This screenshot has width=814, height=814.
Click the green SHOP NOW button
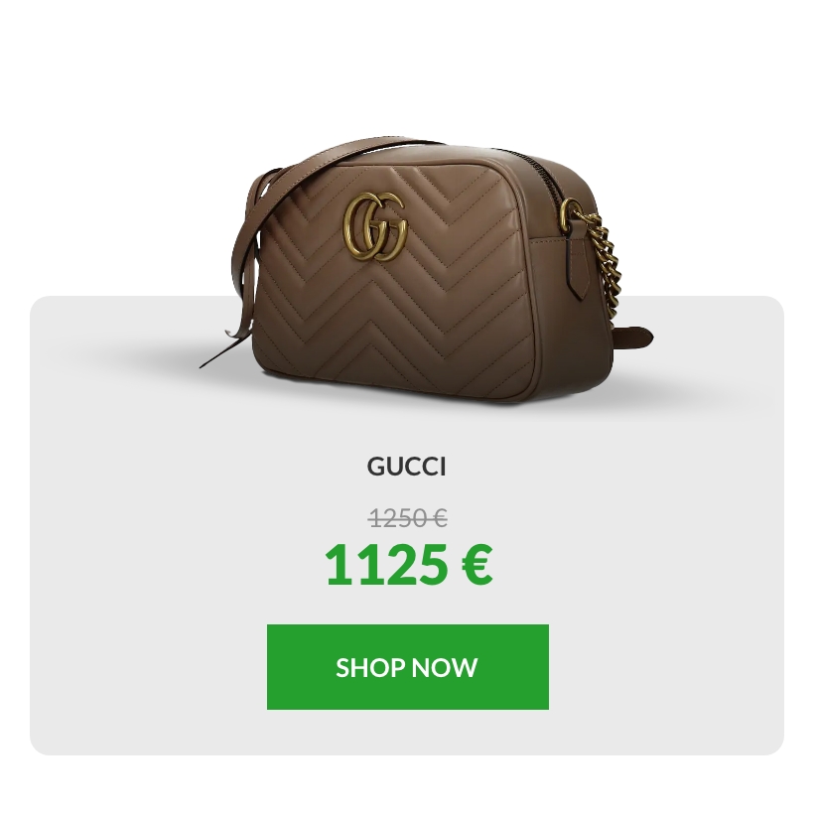click(408, 666)
